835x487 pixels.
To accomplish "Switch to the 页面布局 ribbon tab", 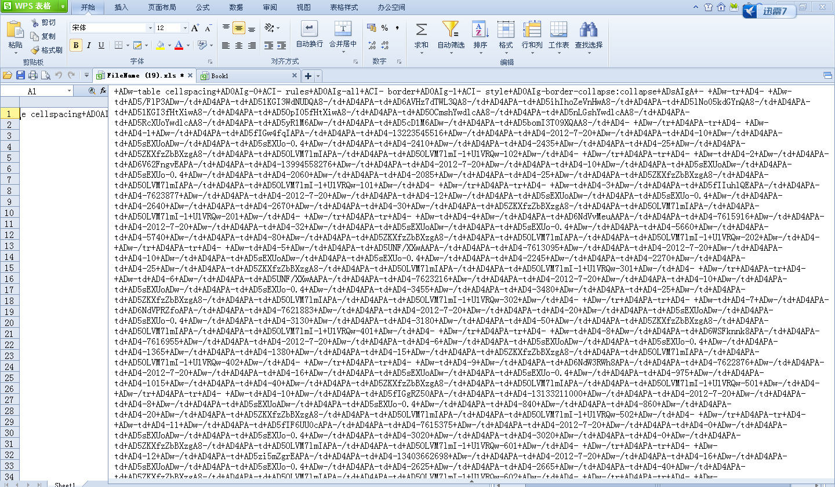I will 162,8.
